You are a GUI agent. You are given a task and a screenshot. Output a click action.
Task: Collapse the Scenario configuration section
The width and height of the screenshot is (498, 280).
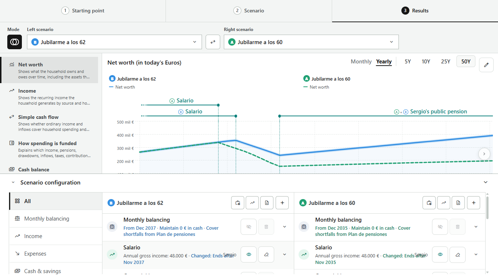(486, 182)
